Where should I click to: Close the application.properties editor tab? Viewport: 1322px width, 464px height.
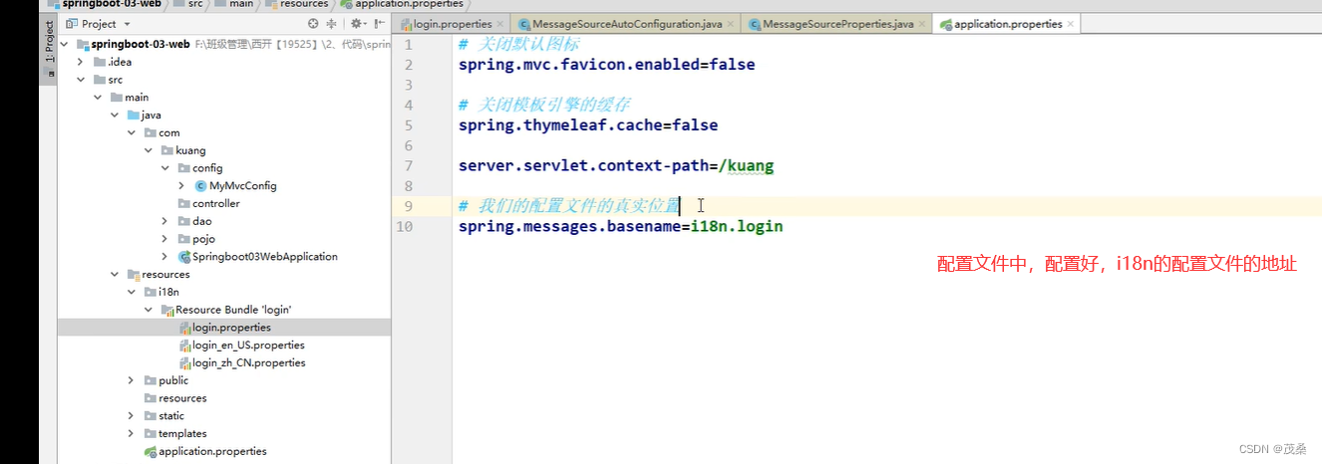tap(1071, 23)
